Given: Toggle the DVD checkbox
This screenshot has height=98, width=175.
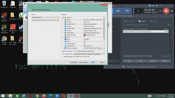Looking at the screenshot, I should 84,41.
